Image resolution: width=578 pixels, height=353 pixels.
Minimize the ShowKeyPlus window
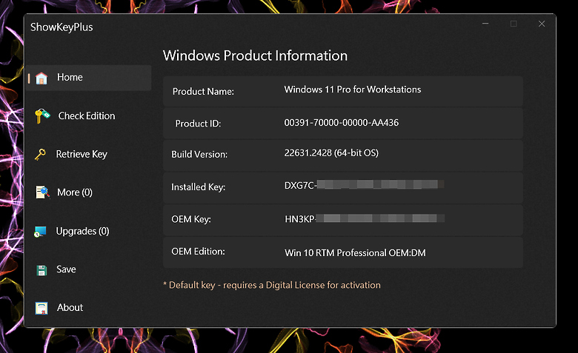[485, 24]
